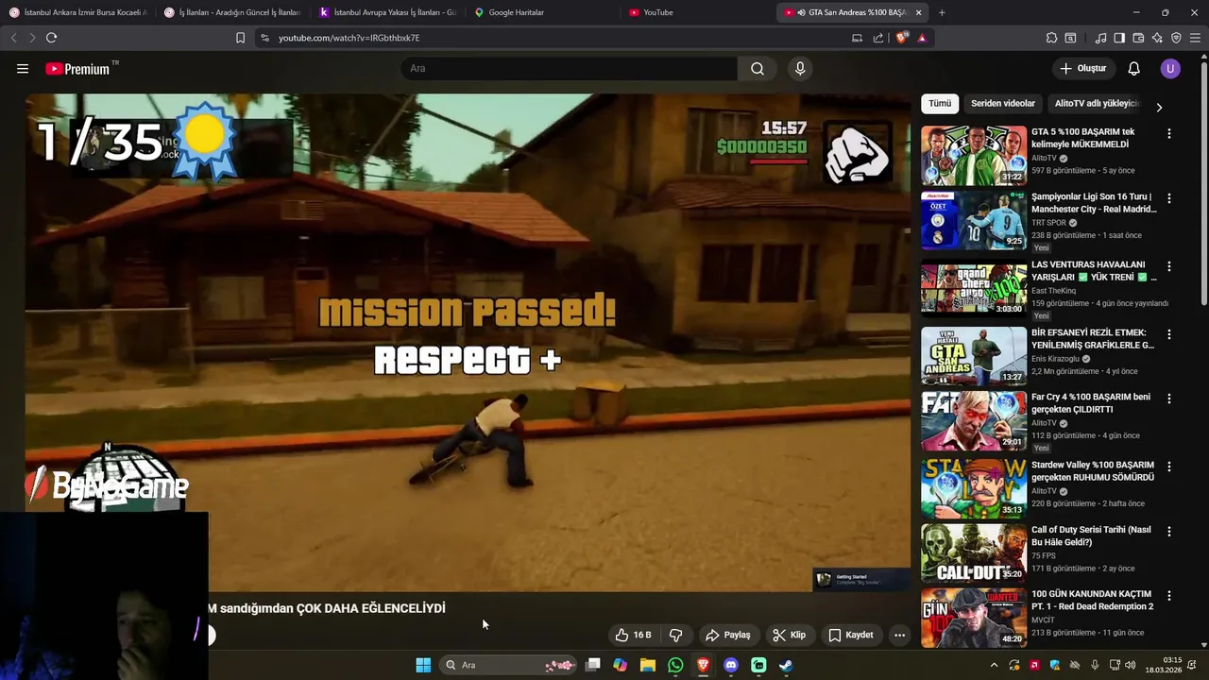Open the account avatar menu

(x=1170, y=69)
